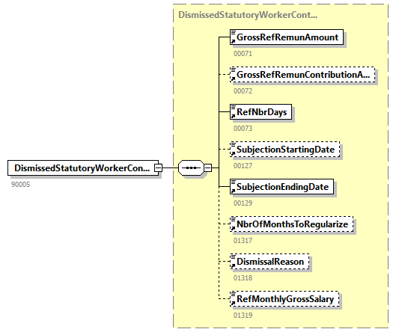Select the RefNbrDays element box
Image resolution: width=399 pixels, height=332 pixels.
pyautogui.click(x=261, y=112)
